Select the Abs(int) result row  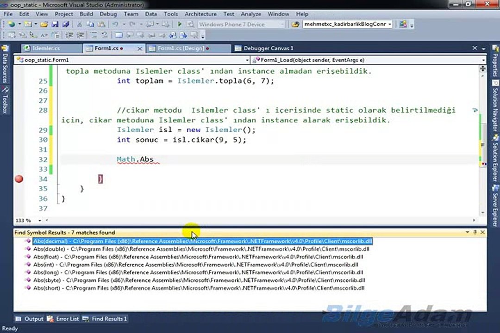195,265
